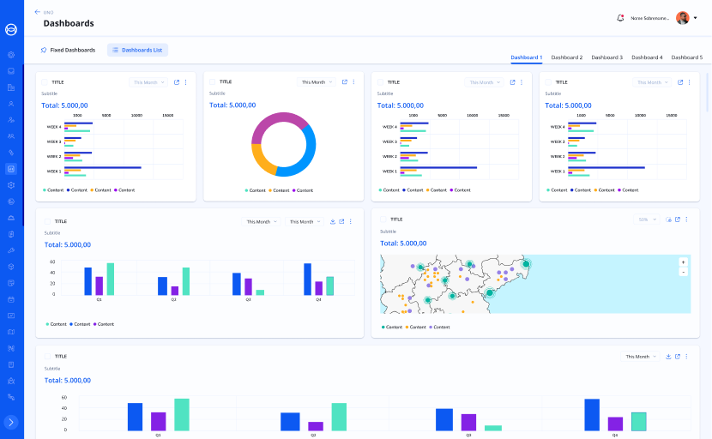
Task: Click the notification bell icon
Action: (x=620, y=17)
